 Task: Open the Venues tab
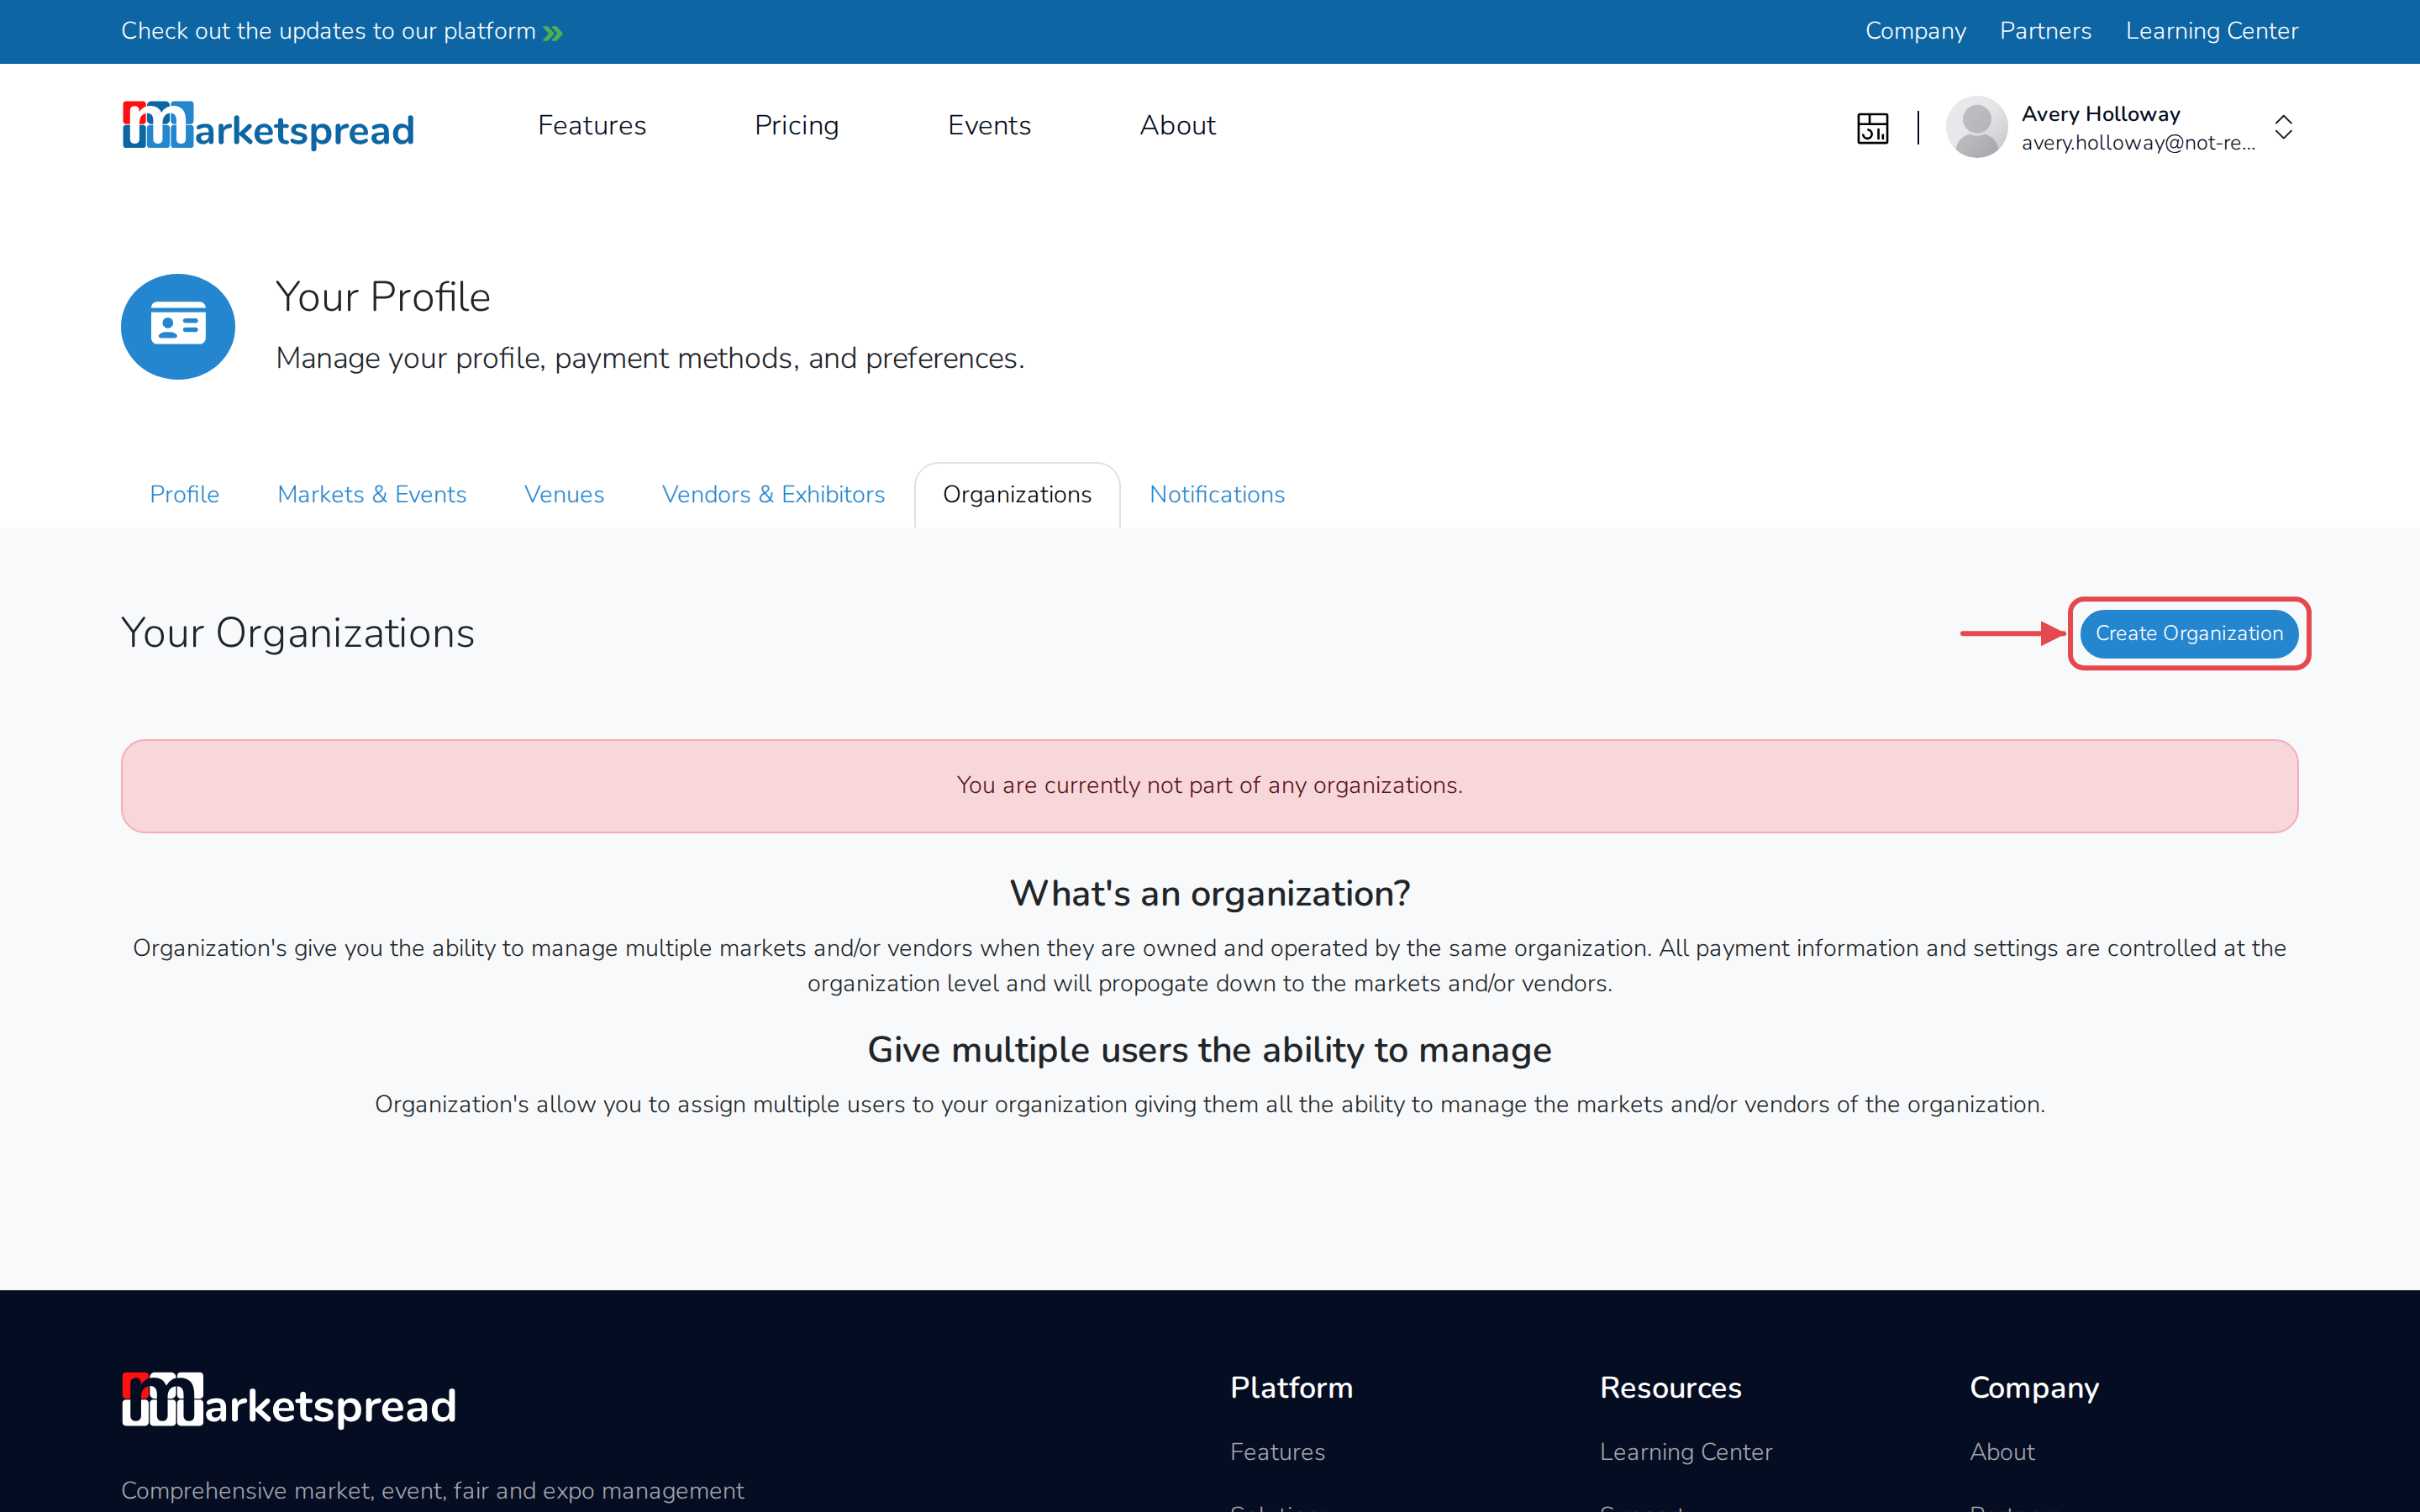(564, 494)
